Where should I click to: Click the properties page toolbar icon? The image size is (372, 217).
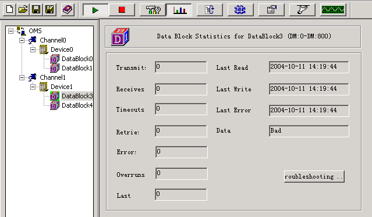click(x=271, y=10)
